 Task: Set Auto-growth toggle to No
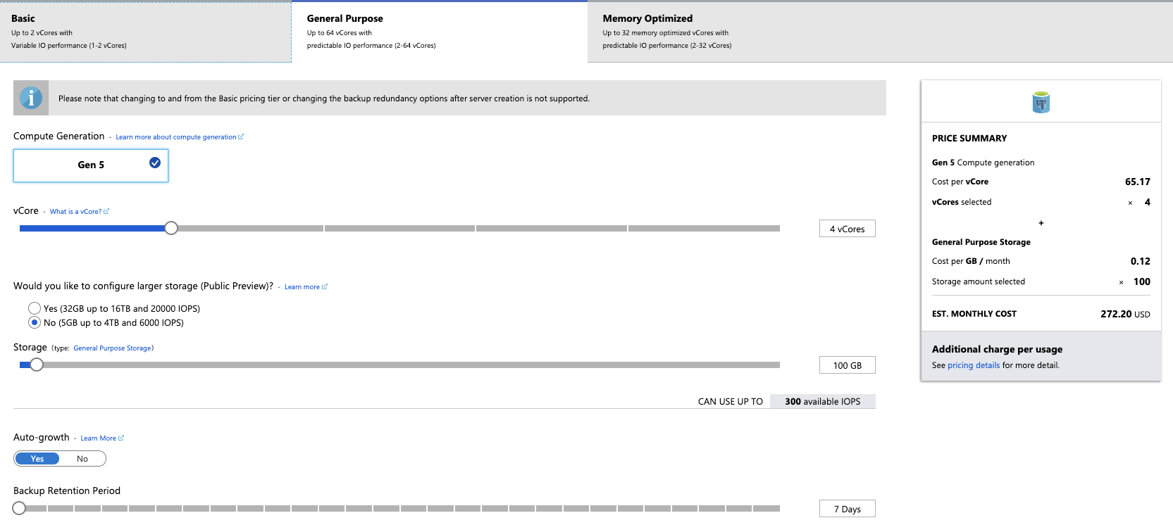[x=82, y=459]
